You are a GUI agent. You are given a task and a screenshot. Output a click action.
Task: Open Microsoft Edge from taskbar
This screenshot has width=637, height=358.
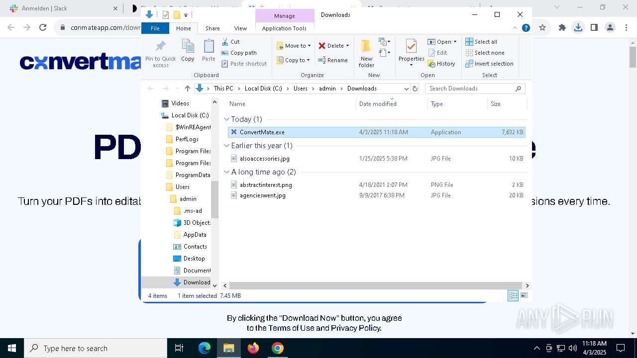(x=205, y=348)
